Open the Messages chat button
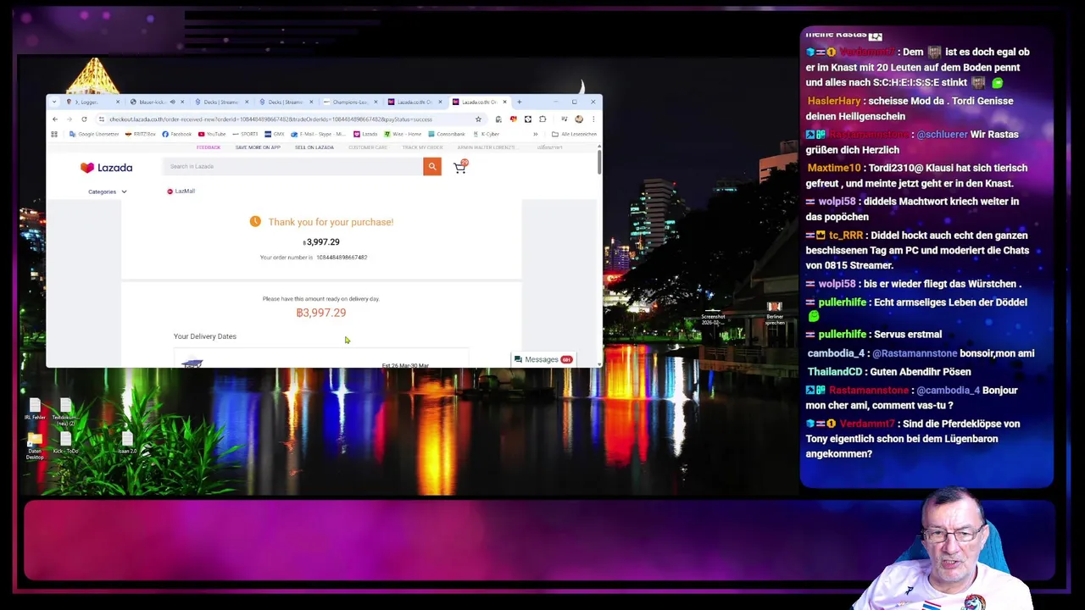The height and width of the screenshot is (610, 1085). (543, 359)
